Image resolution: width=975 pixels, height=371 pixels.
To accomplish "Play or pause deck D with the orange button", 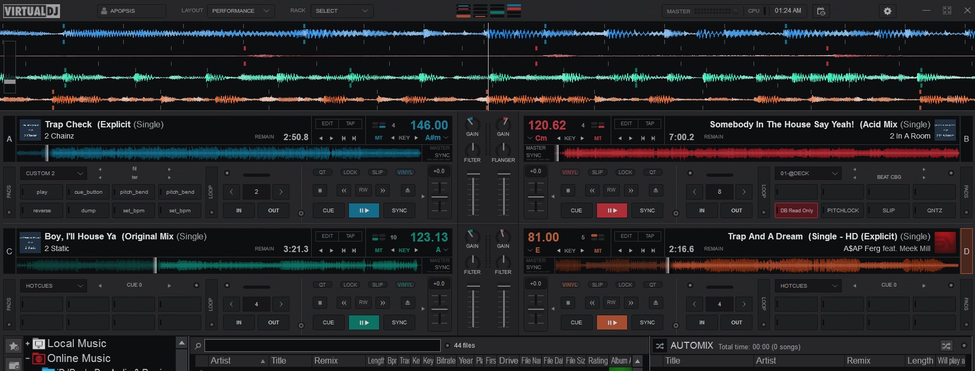I will (x=612, y=322).
